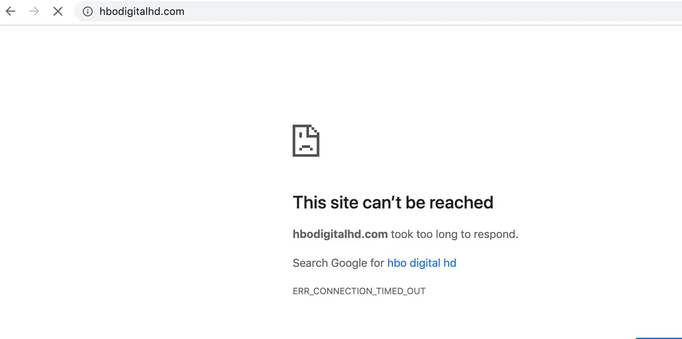Image resolution: width=682 pixels, height=339 pixels.
Task: Open site information from the circled i icon
Action: point(88,11)
